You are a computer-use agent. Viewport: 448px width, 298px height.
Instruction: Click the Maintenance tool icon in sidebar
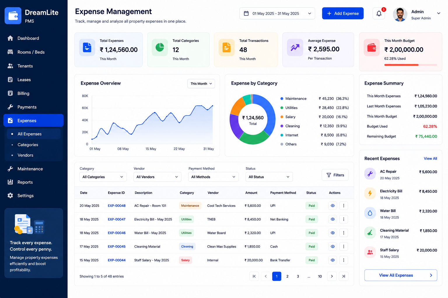10,169
